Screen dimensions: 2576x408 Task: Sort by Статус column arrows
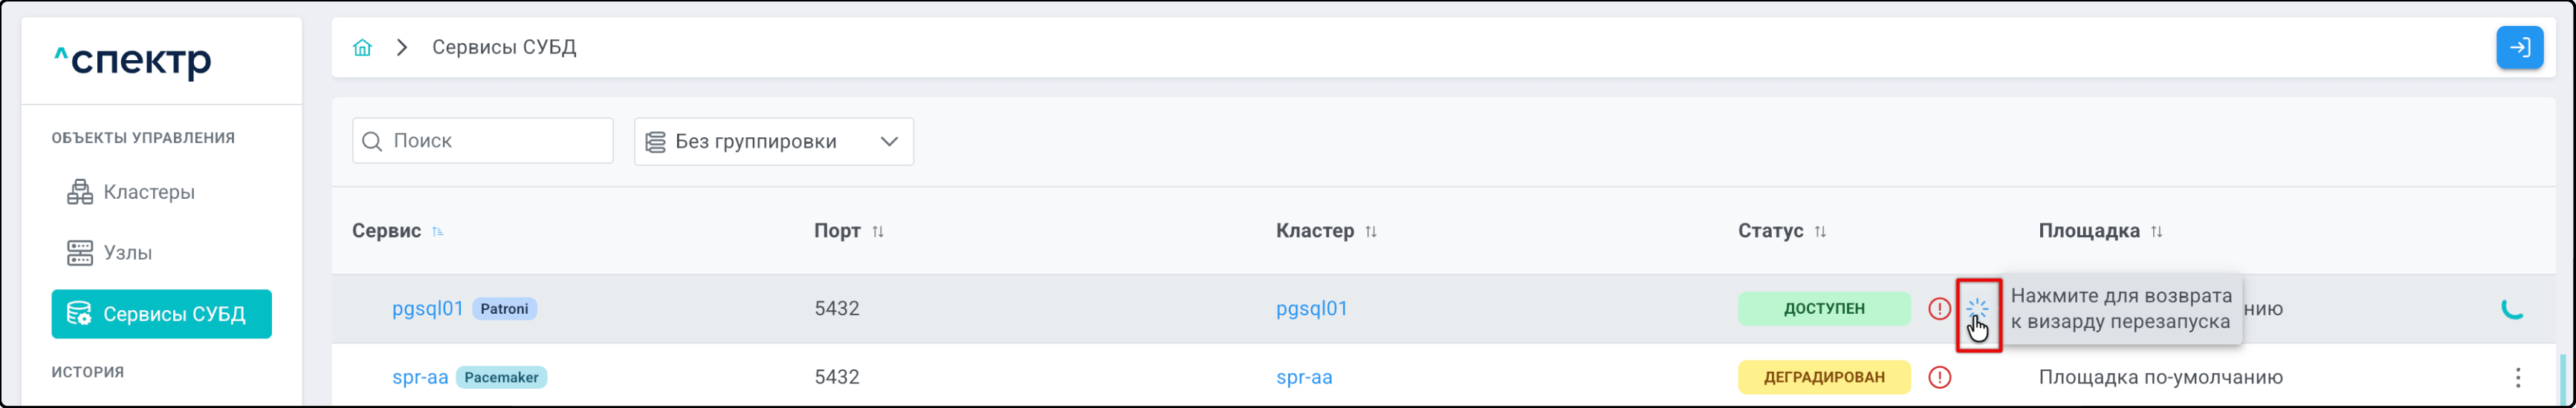tap(1820, 231)
